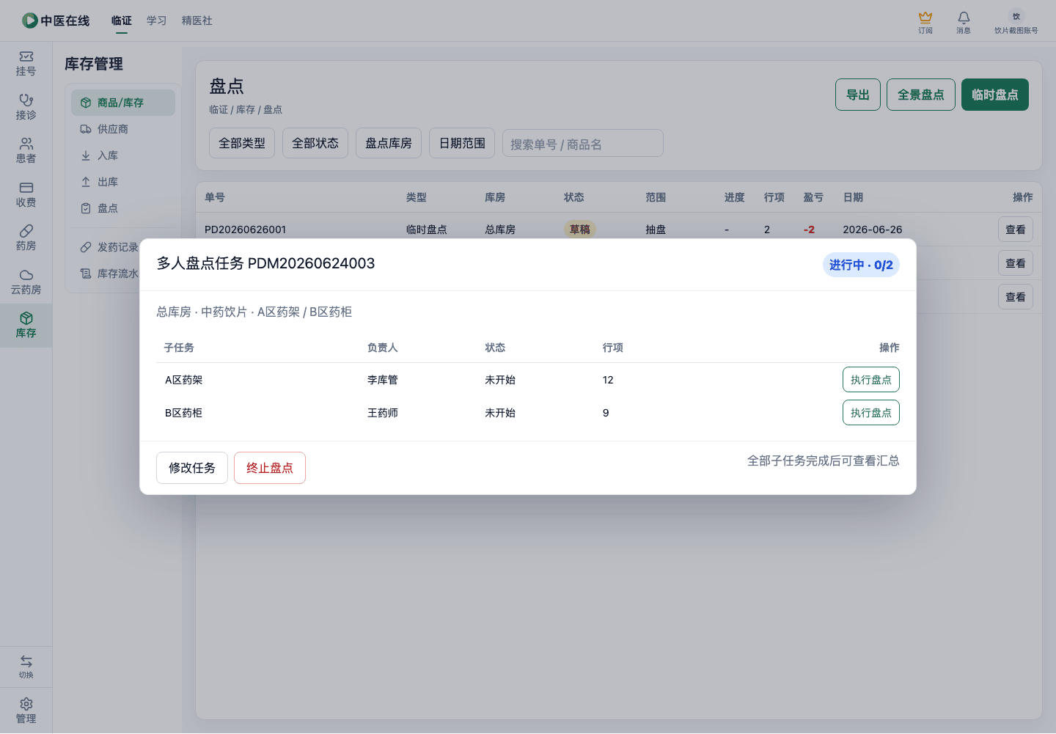Open the 接诊 consultation sidebar icon

(26, 107)
